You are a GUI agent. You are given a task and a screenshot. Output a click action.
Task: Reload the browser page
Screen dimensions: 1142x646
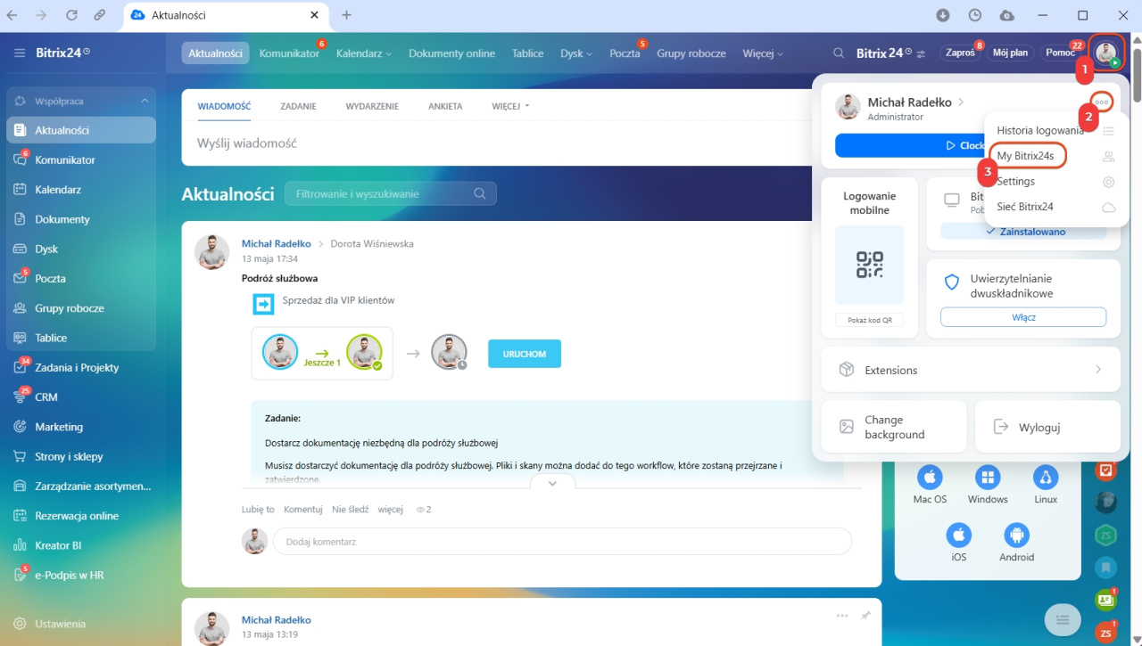coord(71,15)
